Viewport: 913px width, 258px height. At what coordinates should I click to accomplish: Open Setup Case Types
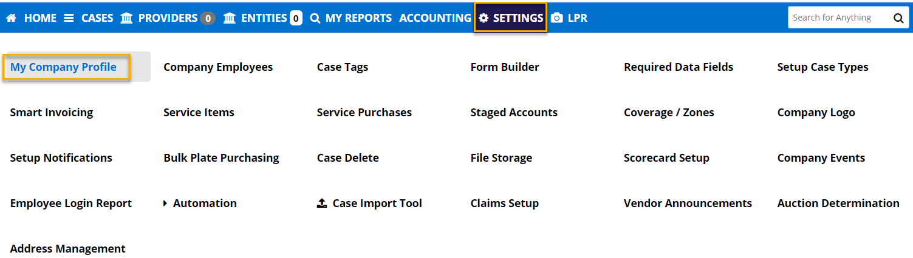click(823, 67)
